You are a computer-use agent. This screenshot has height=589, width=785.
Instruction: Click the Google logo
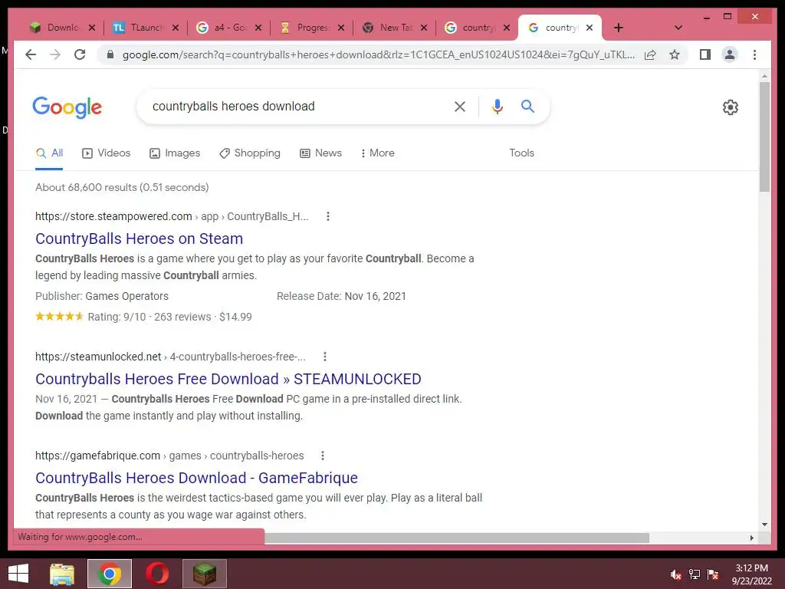pyautogui.click(x=67, y=107)
